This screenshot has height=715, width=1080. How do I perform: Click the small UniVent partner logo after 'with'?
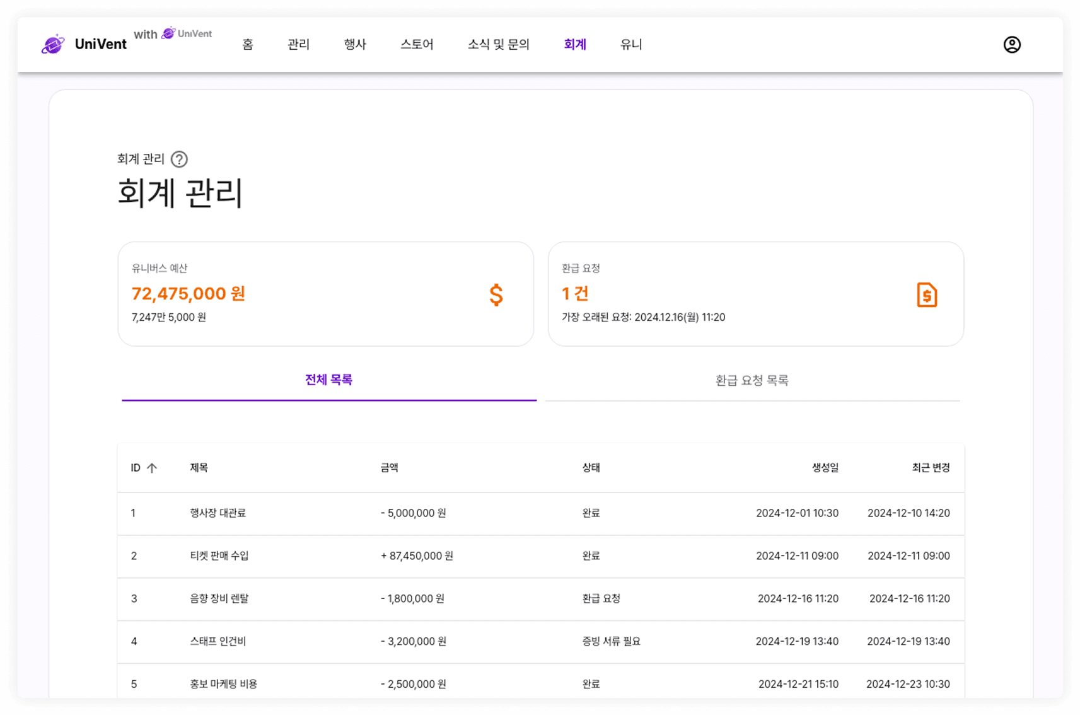tap(187, 33)
